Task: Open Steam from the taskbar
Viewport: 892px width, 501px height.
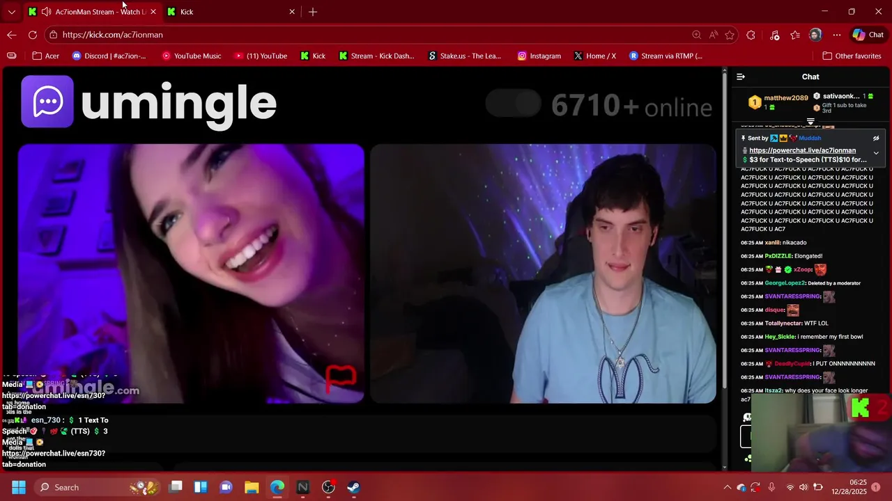Action: pyautogui.click(x=354, y=487)
